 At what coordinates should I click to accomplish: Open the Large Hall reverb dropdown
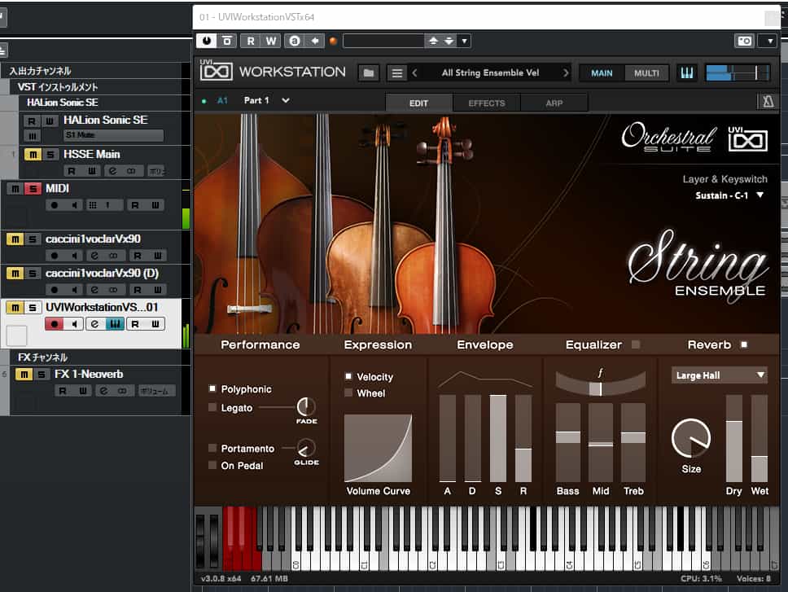pyautogui.click(x=720, y=375)
